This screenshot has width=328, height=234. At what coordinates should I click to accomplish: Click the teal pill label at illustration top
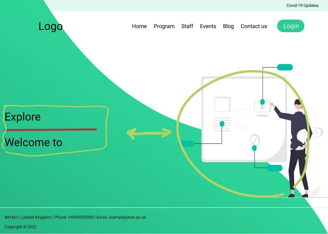tap(285, 67)
